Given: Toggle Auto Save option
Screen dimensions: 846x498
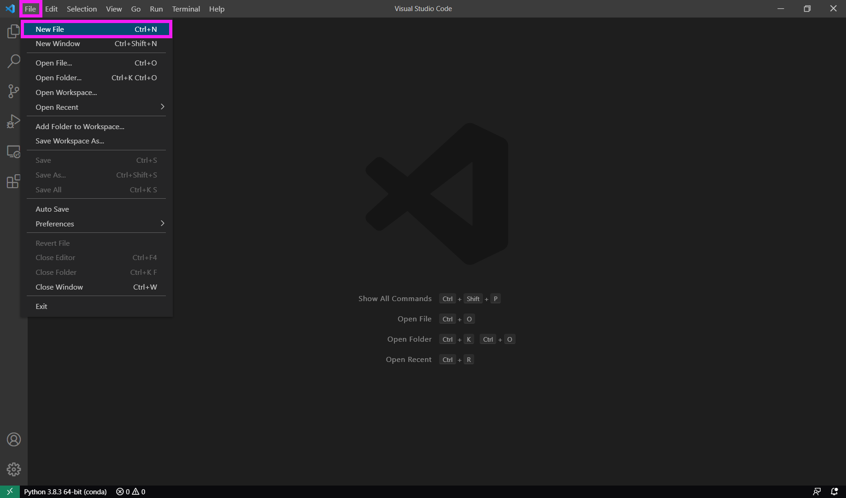Looking at the screenshot, I should [96, 209].
